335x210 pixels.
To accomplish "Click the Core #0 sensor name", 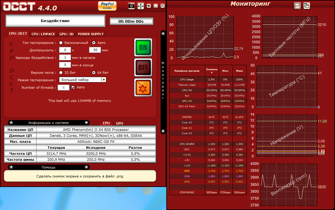I will (187, 122).
